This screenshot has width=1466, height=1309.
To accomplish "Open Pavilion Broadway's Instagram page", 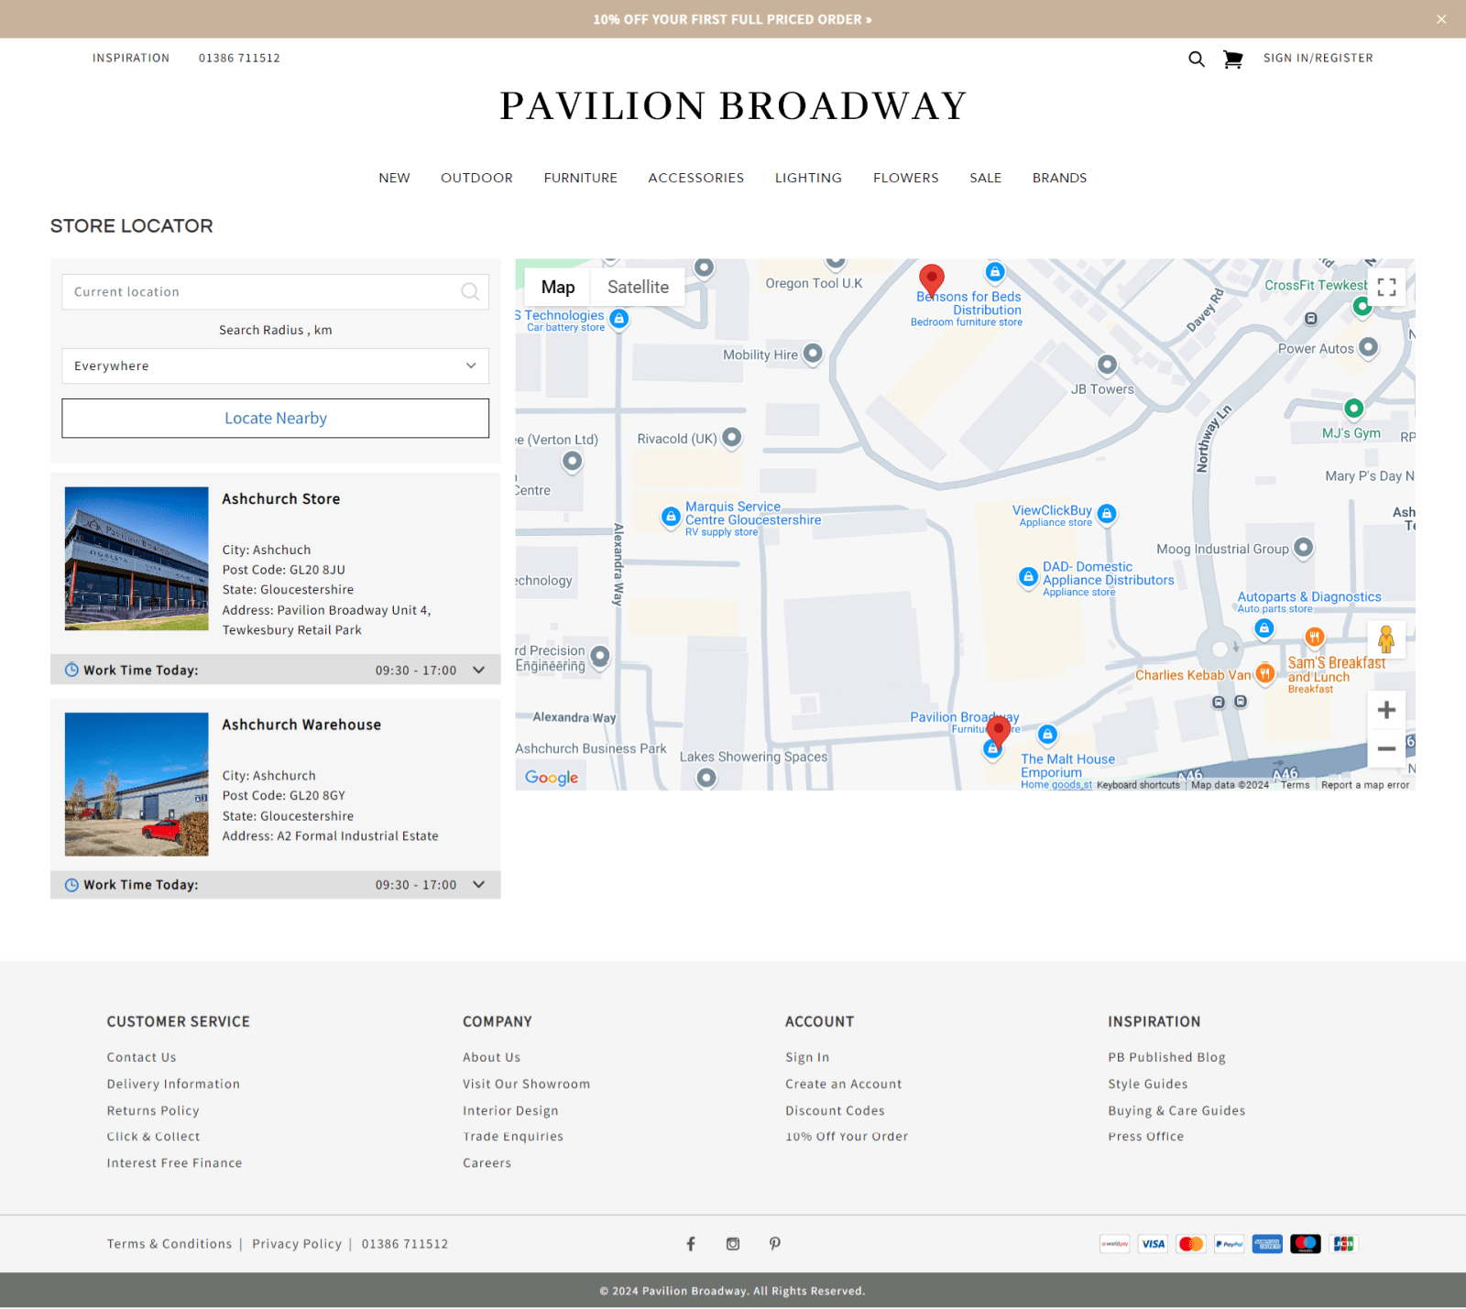I will click(732, 1243).
